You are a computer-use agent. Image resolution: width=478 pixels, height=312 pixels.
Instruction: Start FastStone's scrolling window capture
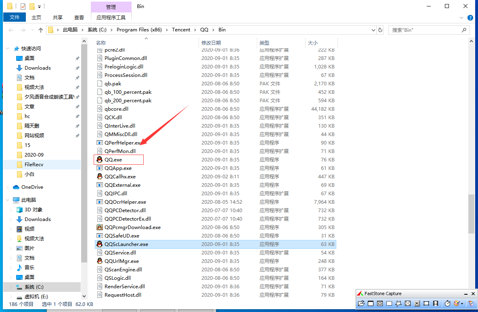tap(417, 304)
